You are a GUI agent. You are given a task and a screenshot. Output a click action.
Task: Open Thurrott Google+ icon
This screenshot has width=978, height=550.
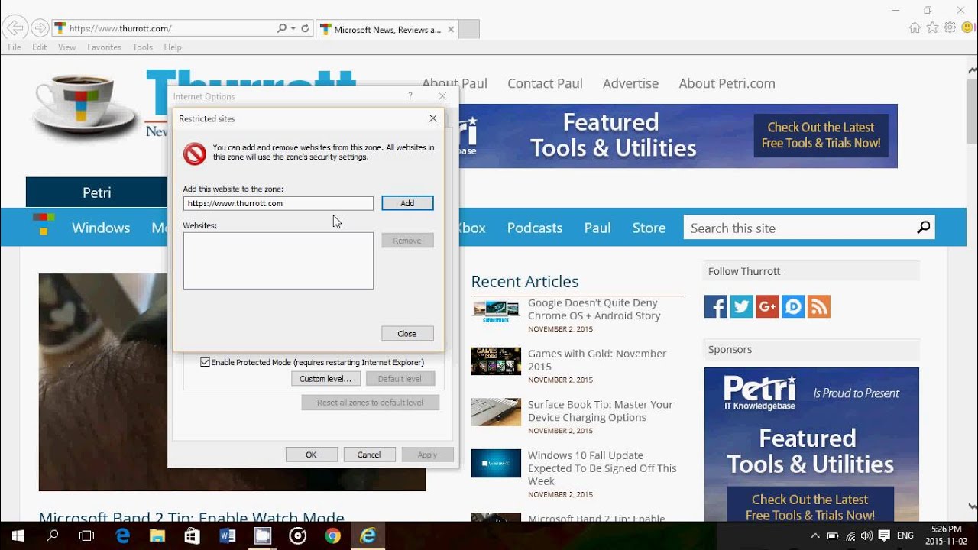[x=767, y=306]
